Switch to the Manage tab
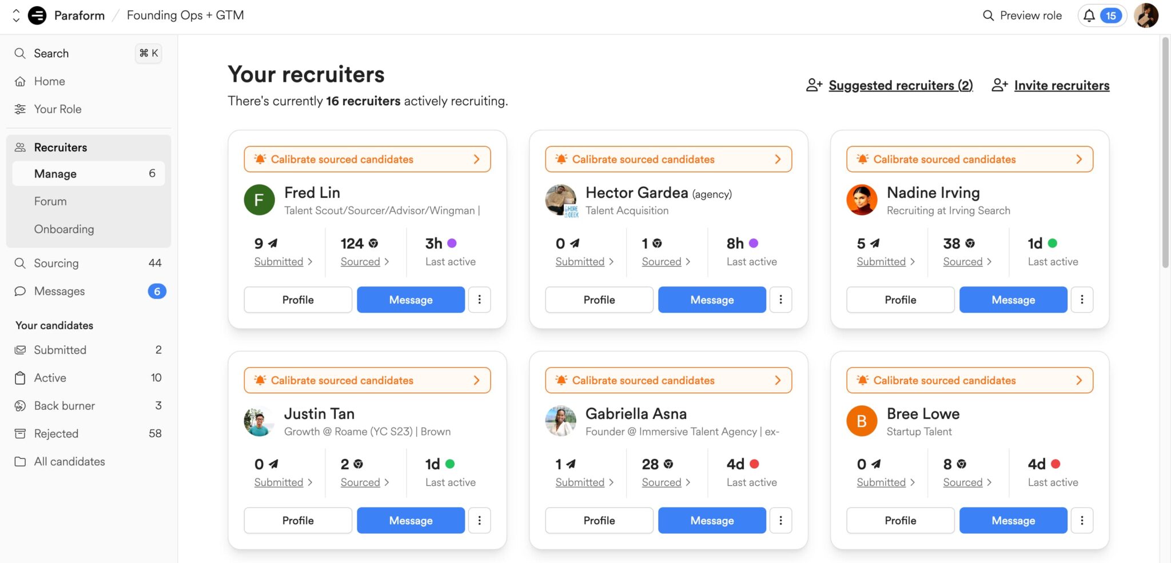 (55, 173)
